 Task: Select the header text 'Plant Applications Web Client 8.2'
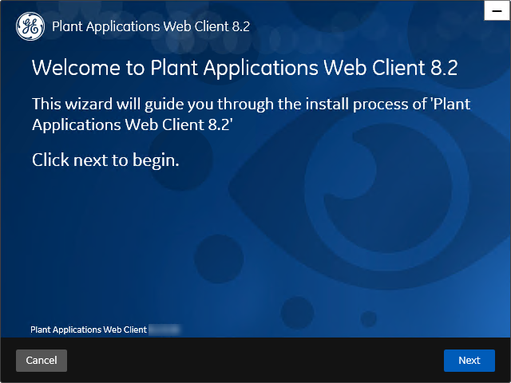[x=151, y=26]
